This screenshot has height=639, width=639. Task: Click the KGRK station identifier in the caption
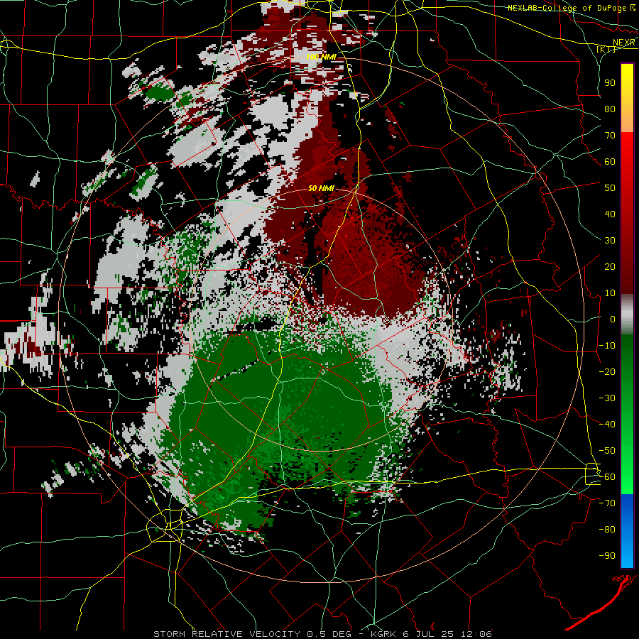[385, 634]
